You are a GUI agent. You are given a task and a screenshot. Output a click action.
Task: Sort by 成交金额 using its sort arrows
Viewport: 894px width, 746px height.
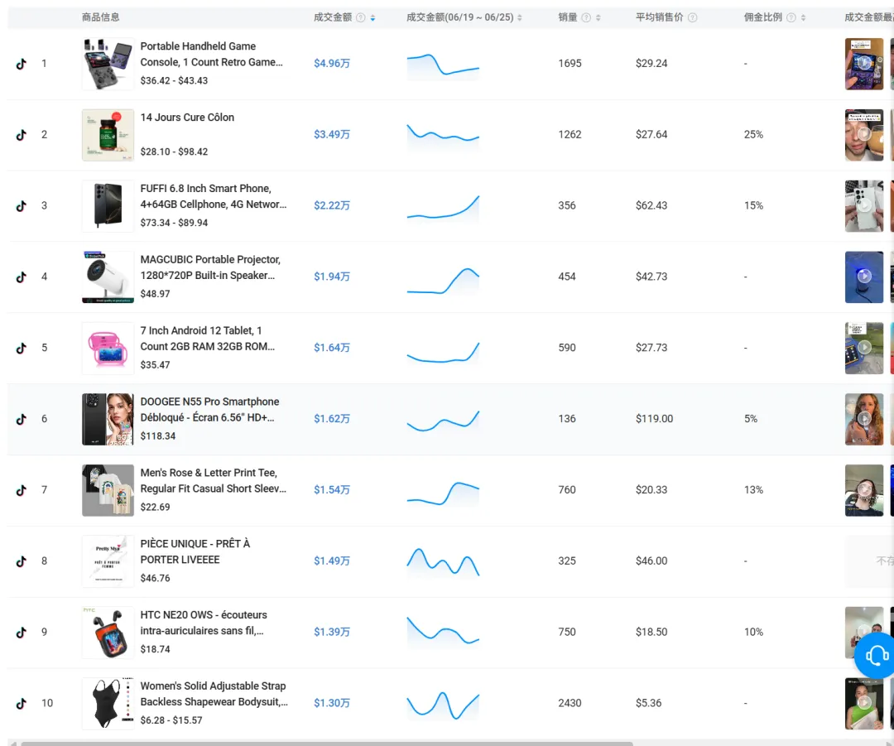pos(372,17)
